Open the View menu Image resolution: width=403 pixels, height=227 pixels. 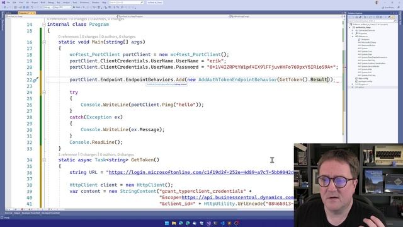click(21, 3)
